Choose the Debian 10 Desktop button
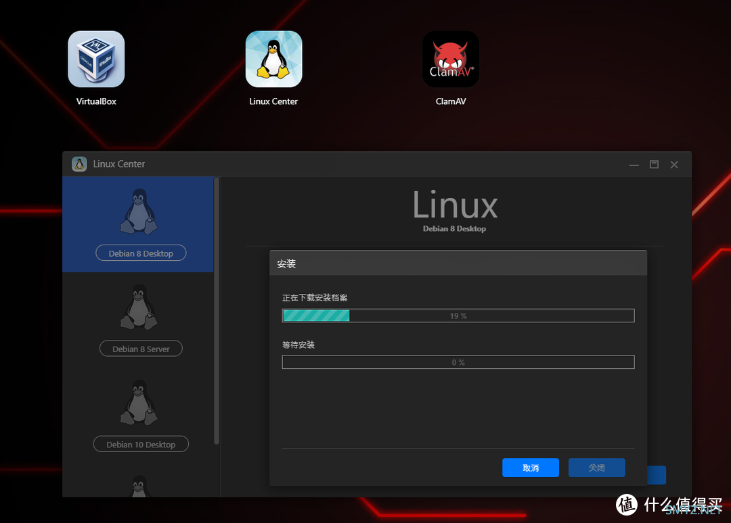 [141, 445]
